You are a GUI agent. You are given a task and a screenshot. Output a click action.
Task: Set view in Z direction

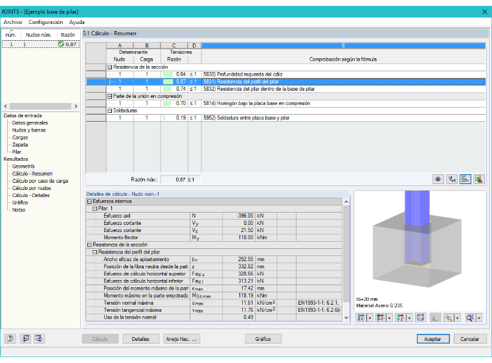(x=401, y=318)
